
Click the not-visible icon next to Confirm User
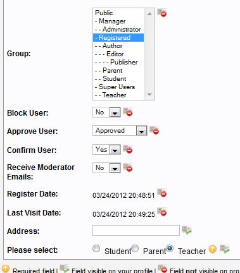(127, 149)
